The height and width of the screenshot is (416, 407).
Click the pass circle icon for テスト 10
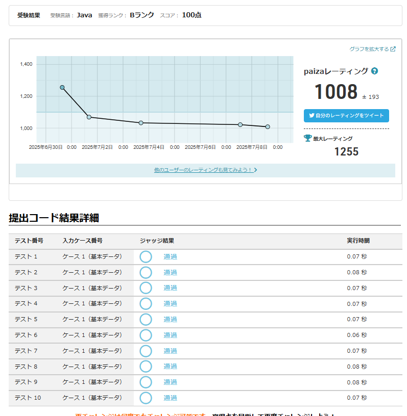(x=146, y=398)
